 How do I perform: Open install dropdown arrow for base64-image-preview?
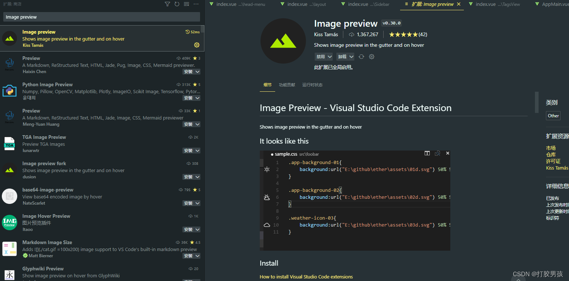(197, 203)
